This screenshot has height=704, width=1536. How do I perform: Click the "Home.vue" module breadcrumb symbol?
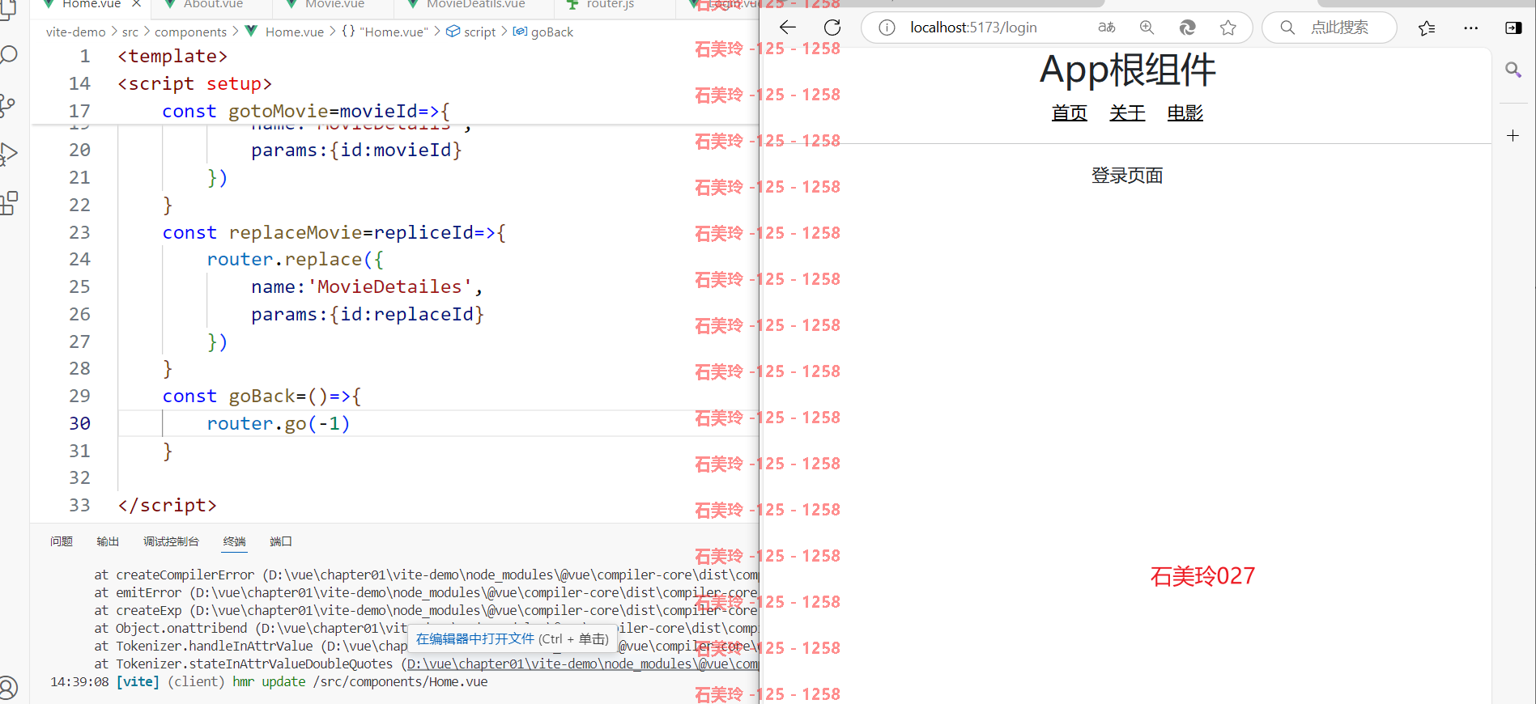(385, 32)
